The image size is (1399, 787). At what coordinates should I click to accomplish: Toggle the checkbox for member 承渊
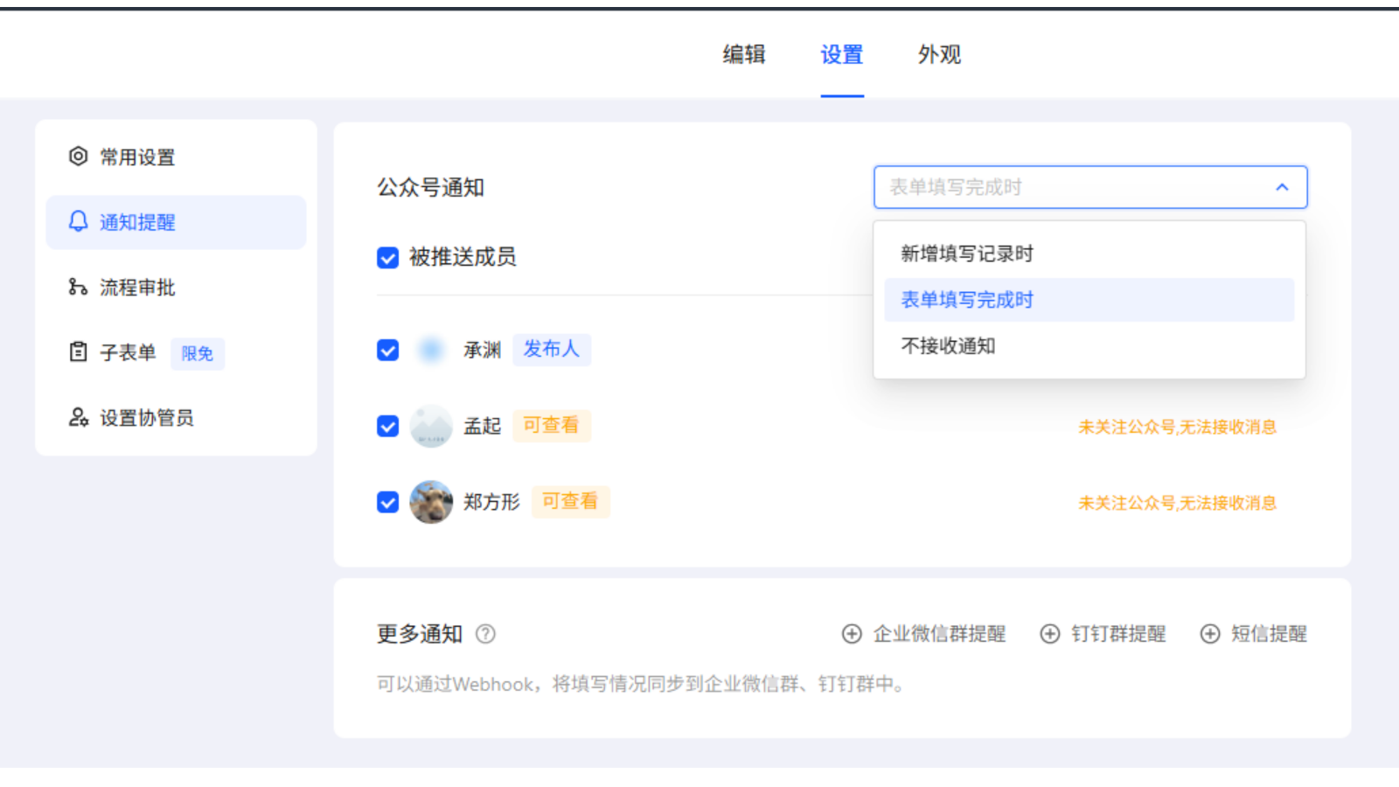click(x=387, y=351)
